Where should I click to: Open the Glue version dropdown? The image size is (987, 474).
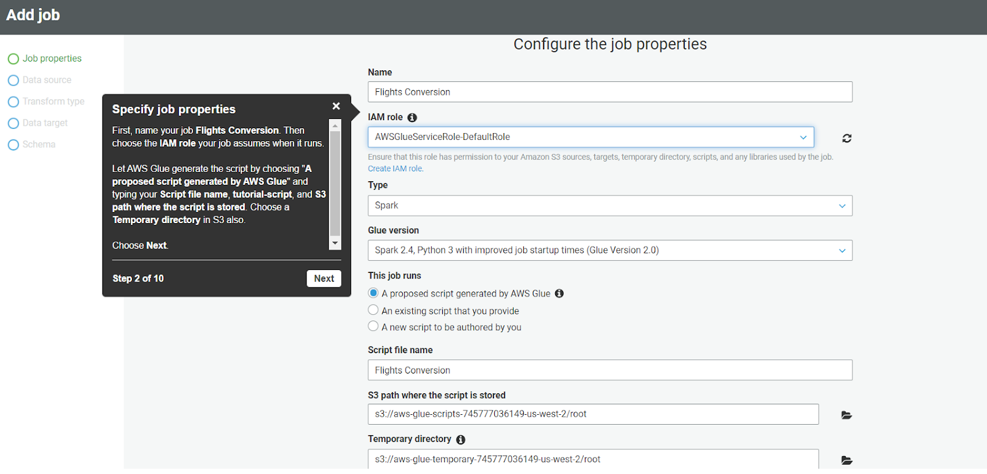[x=609, y=250]
